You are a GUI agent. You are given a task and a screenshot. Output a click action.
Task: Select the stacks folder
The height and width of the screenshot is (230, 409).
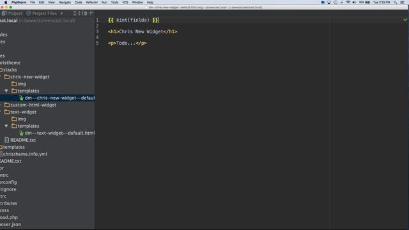click(10, 70)
